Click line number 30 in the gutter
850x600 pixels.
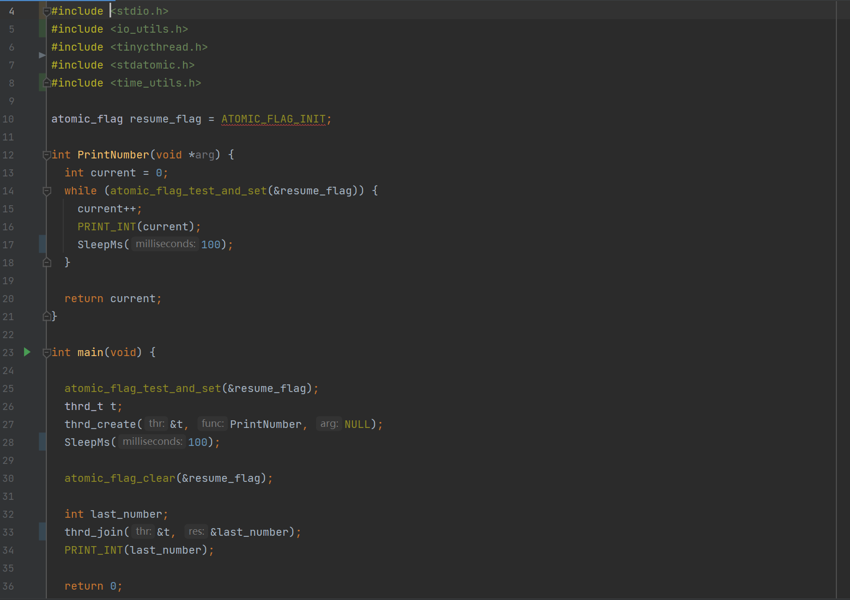point(8,478)
